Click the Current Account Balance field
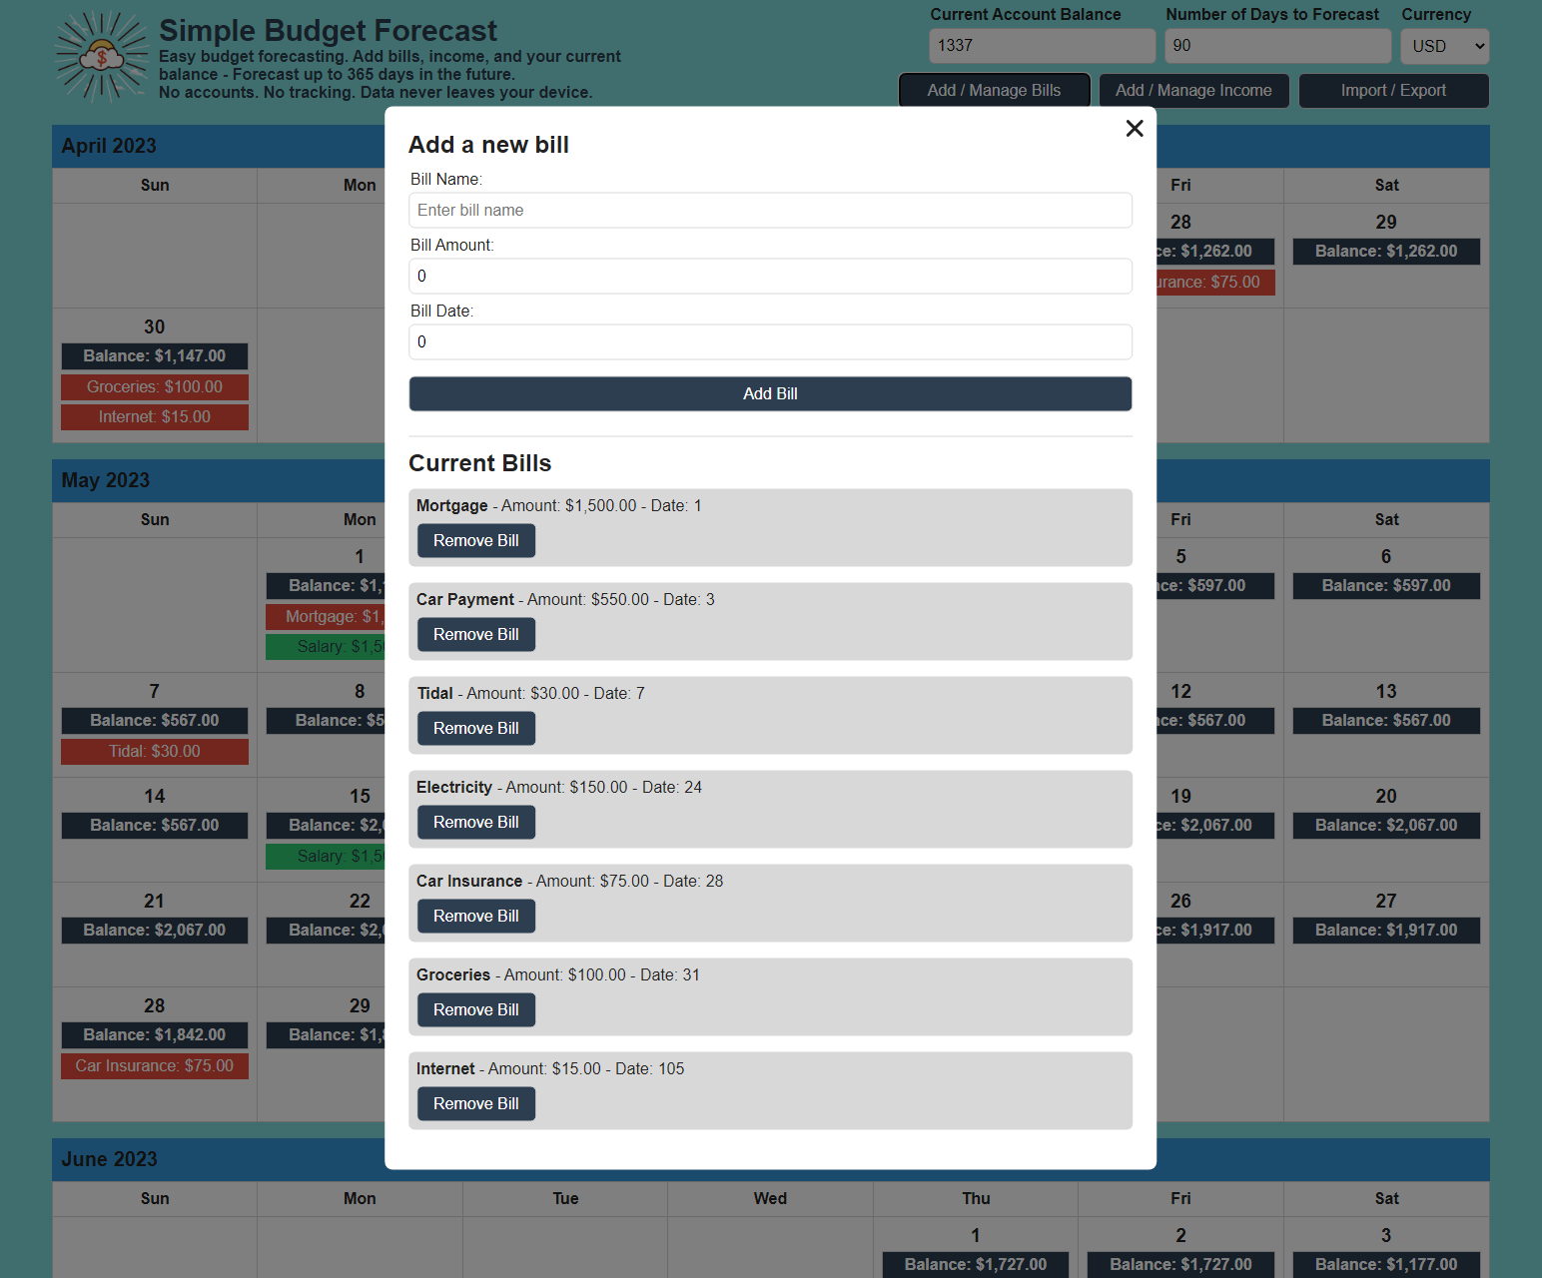 tap(1042, 46)
